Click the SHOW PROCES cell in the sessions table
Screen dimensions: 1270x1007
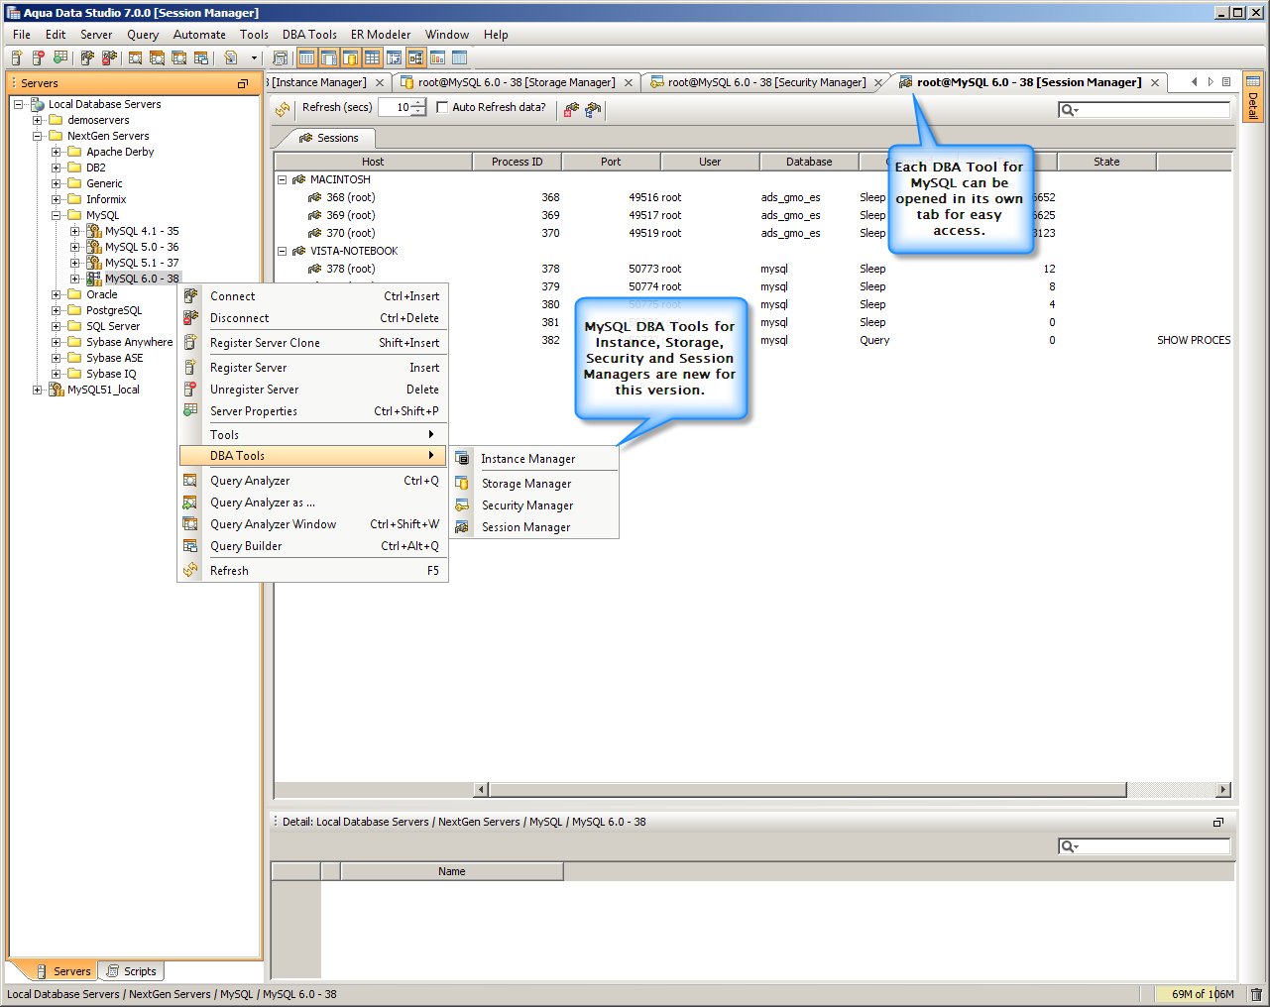[x=1194, y=340]
